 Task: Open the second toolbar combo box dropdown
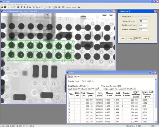[x=54, y=7]
